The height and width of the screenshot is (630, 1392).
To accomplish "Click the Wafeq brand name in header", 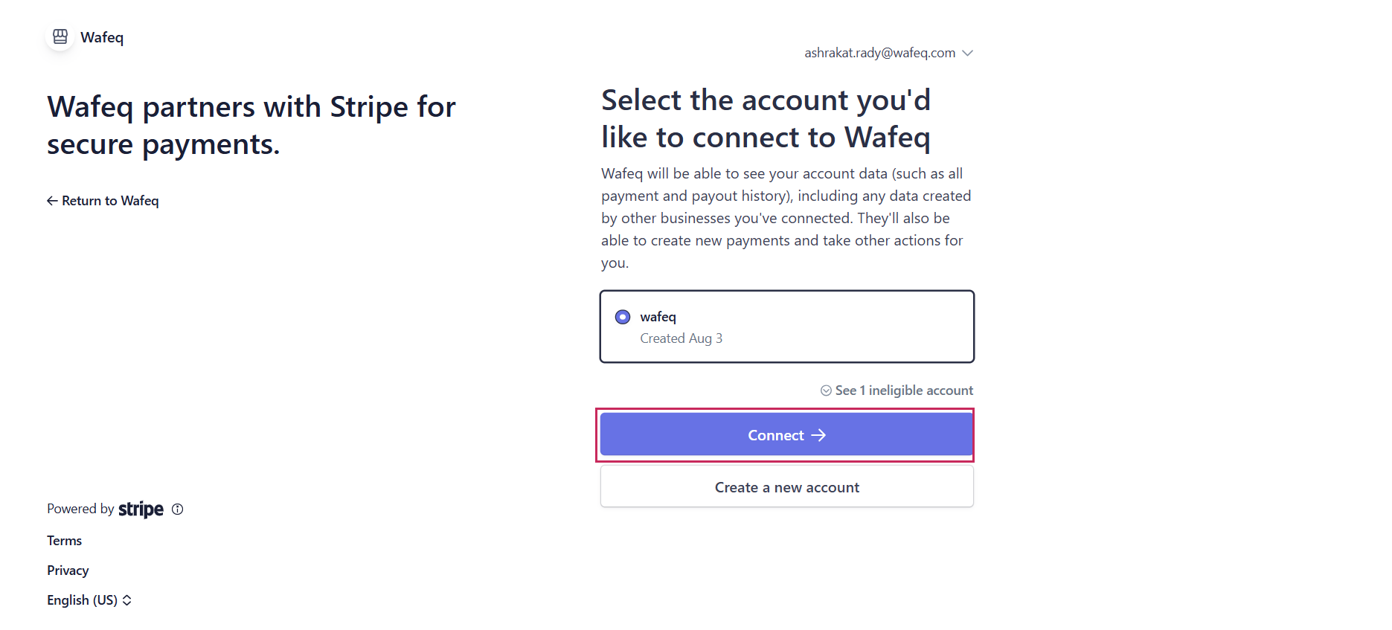I will 102,37.
